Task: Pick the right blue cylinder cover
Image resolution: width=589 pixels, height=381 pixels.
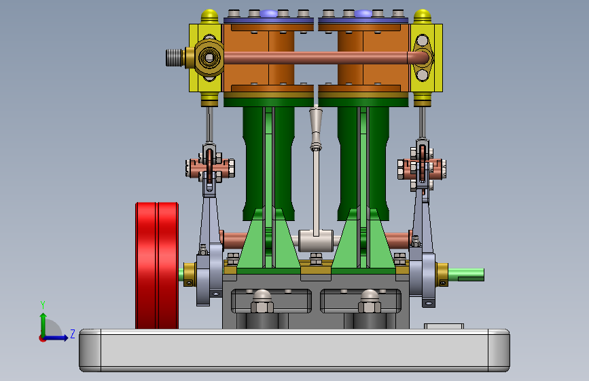Action: [363, 20]
